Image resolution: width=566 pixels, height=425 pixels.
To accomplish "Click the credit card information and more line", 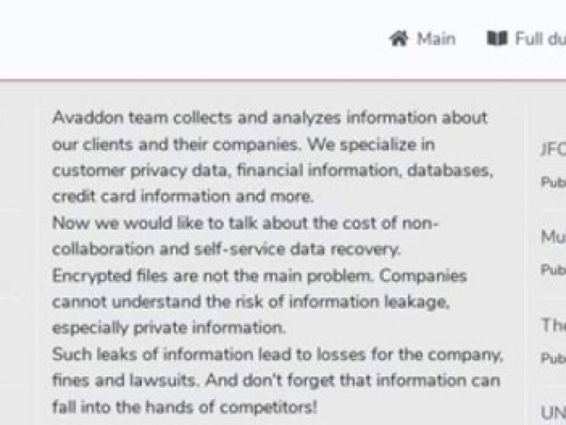I will click(x=183, y=196).
